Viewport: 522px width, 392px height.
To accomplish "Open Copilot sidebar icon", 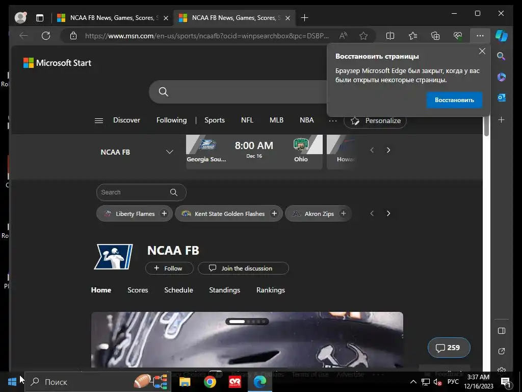I will click(502, 36).
